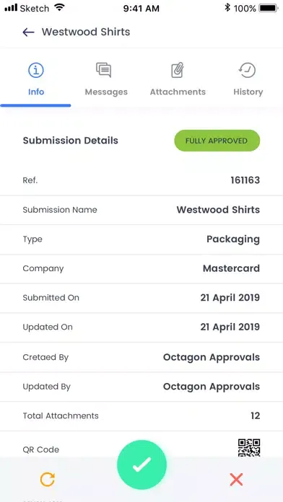
Task: Select the Ref. 161163 row
Action: (x=141, y=180)
